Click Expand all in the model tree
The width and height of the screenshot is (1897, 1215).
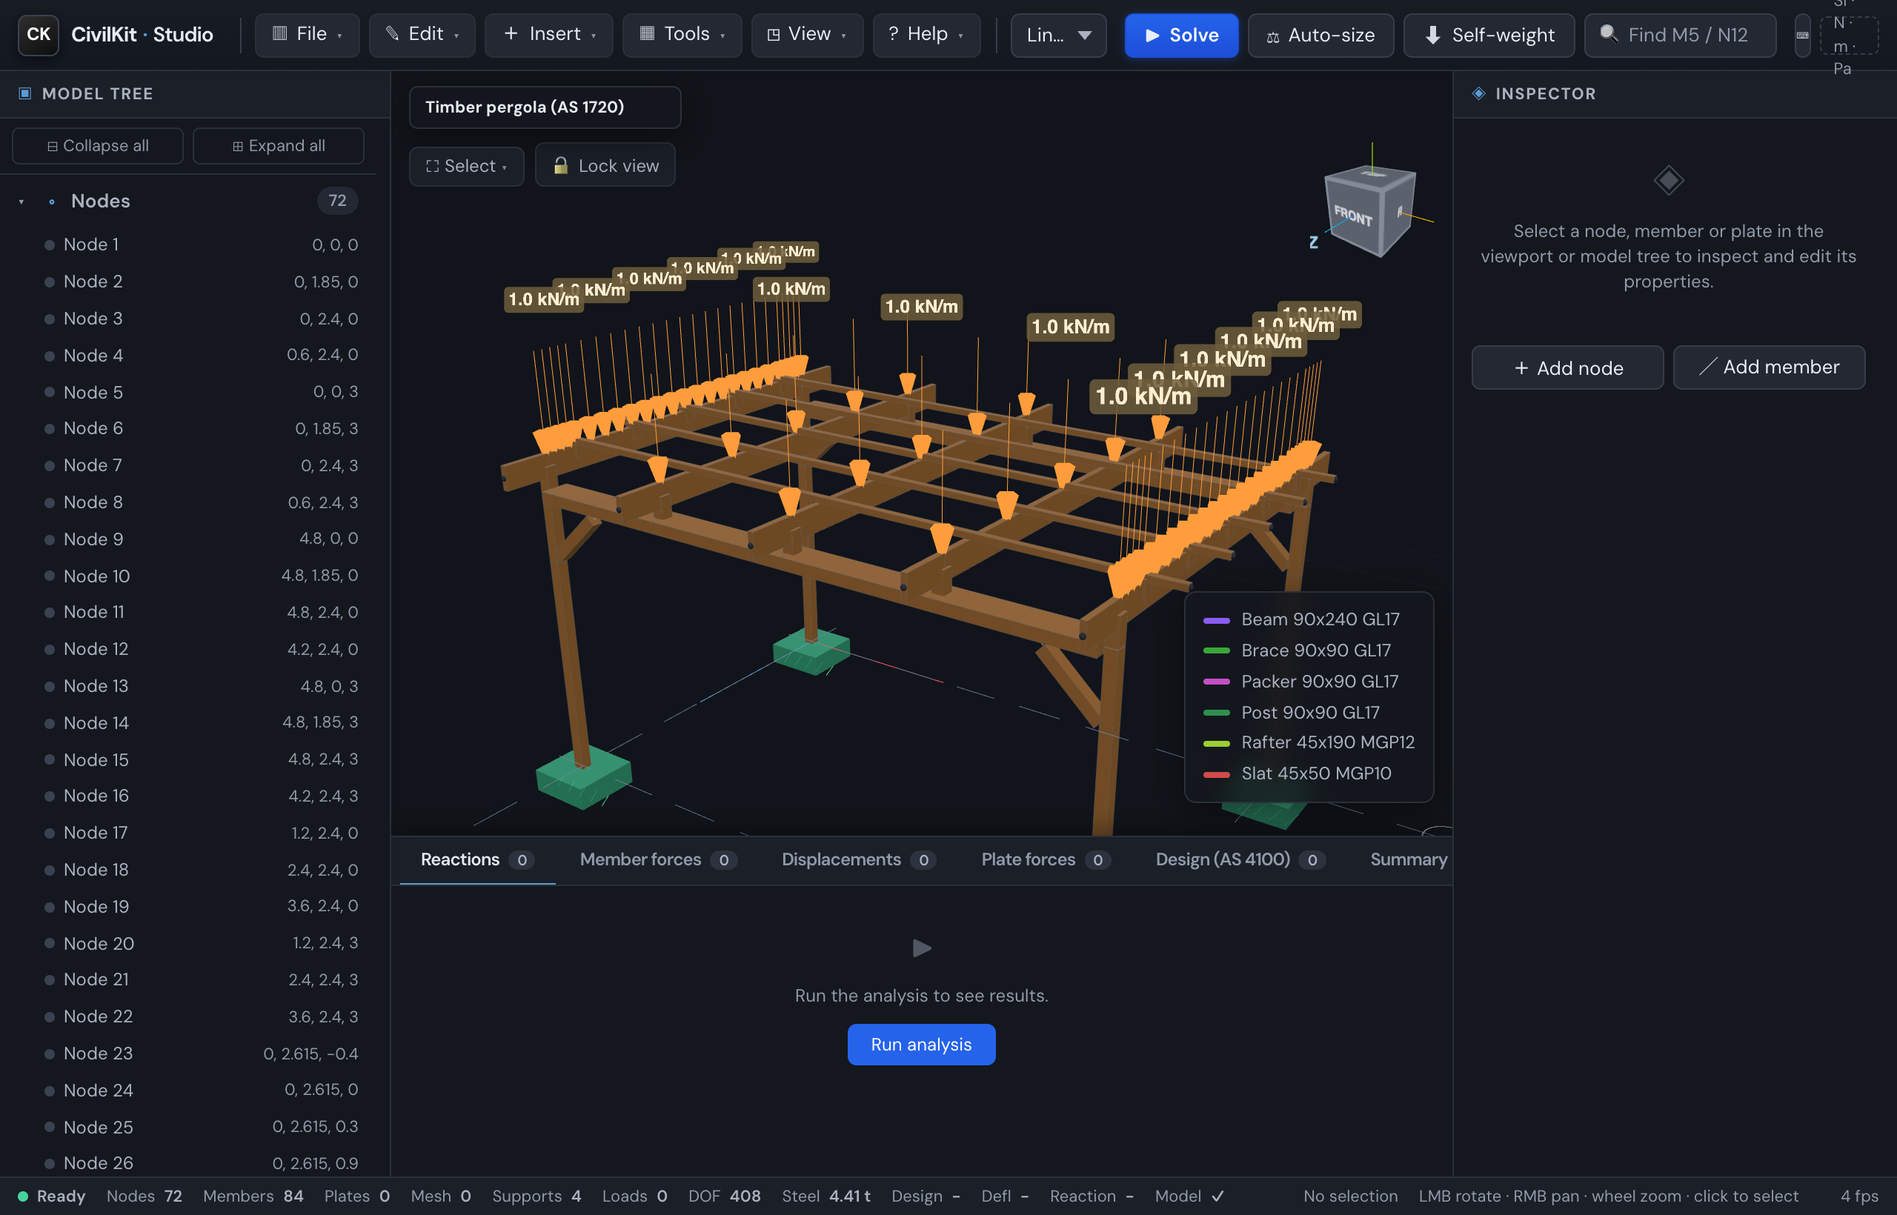click(x=279, y=145)
